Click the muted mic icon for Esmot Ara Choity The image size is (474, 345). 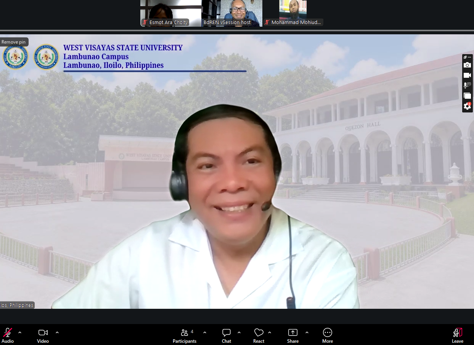pyautogui.click(x=145, y=22)
